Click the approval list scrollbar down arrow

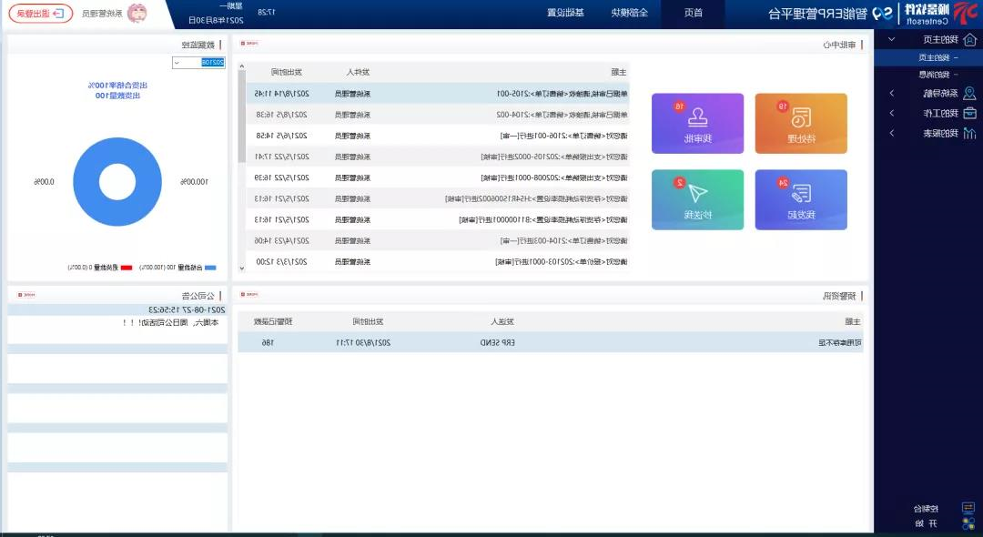tap(241, 268)
